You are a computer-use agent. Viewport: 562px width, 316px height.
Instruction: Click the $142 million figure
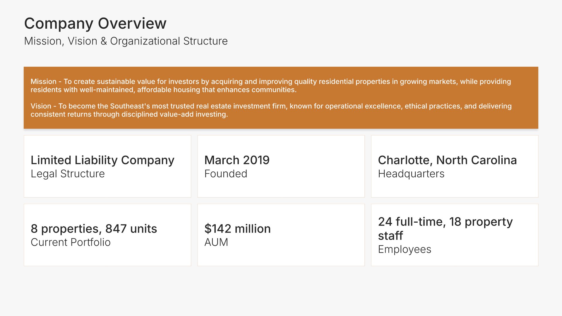pyautogui.click(x=237, y=229)
